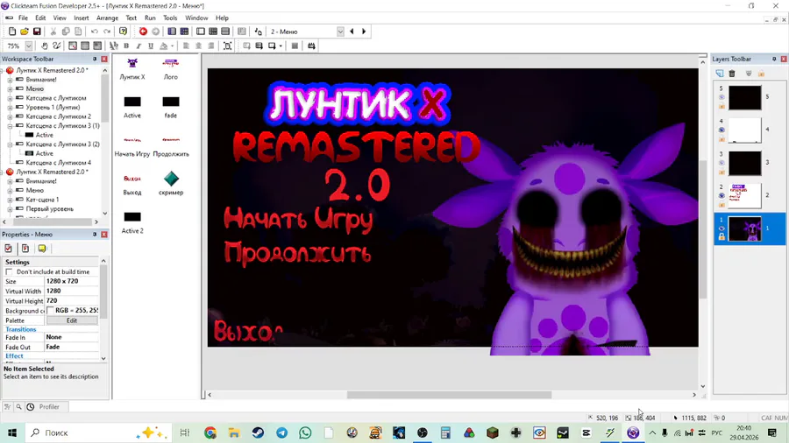The image size is (789, 443).
Task: Select the Лого object icon
Action: click(171, 63)
